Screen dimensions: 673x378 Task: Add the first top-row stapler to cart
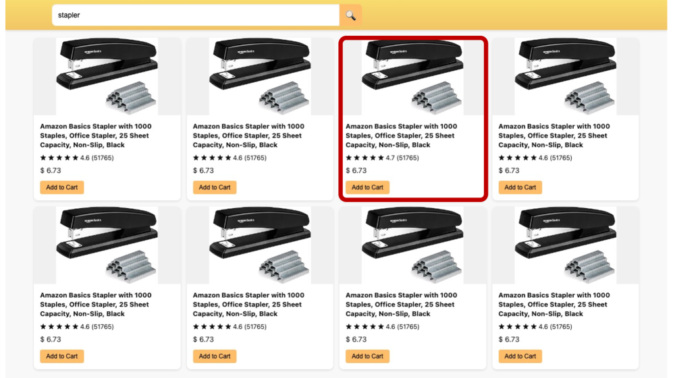point(61,187)
